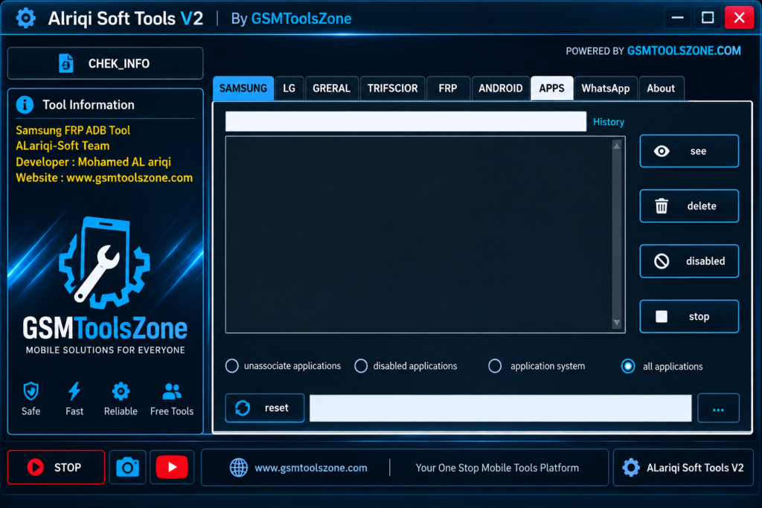Close the Alriqi Soft Tools window

tap(739, 18)
